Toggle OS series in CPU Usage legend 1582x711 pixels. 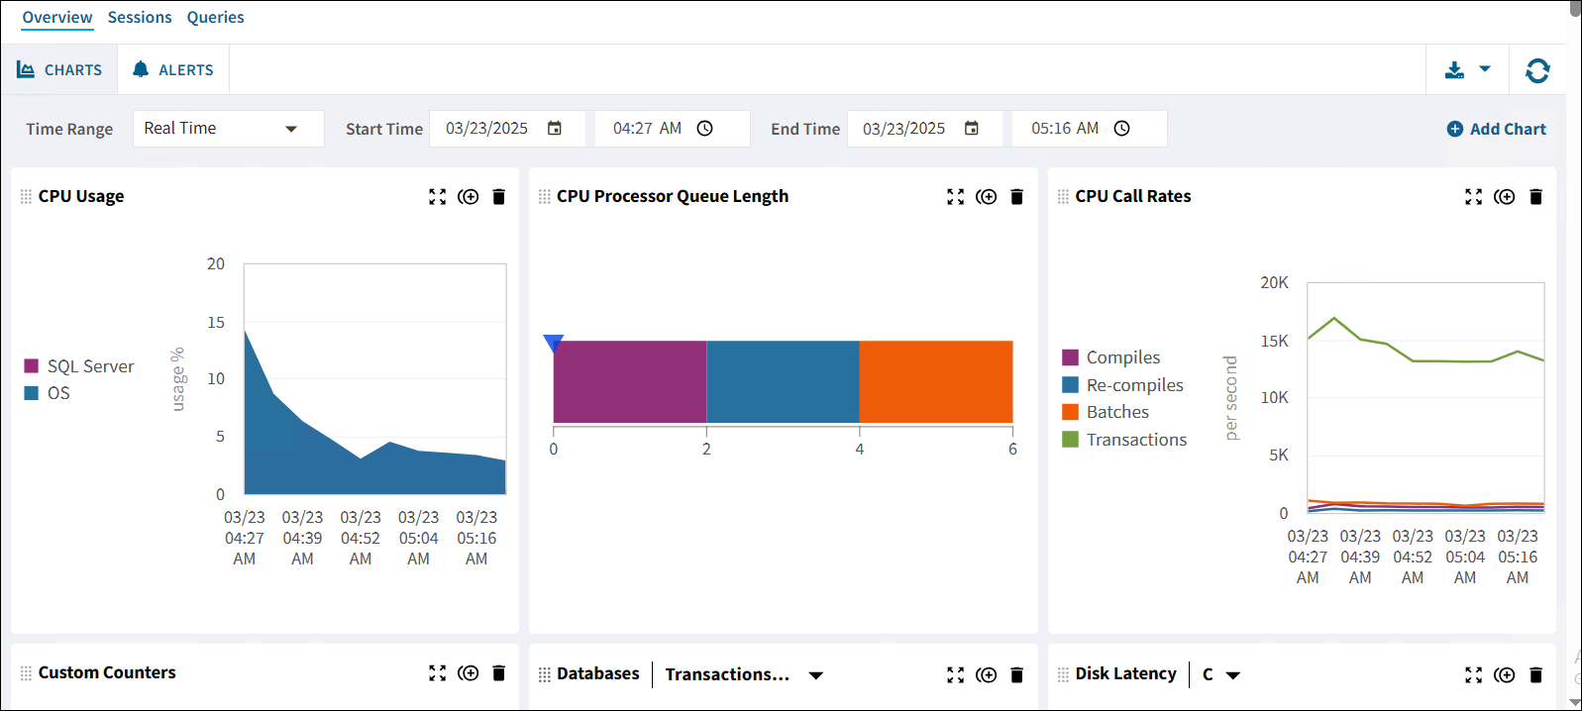pyautogui.click(x=48, y=393)
